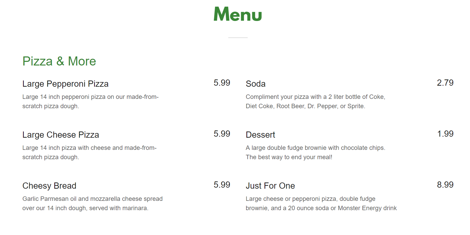Image resolution: width=470 pixels, height=235 pixels.
Task: Click the Garlic Parmesan description text
Action: [x=92, y=203]
